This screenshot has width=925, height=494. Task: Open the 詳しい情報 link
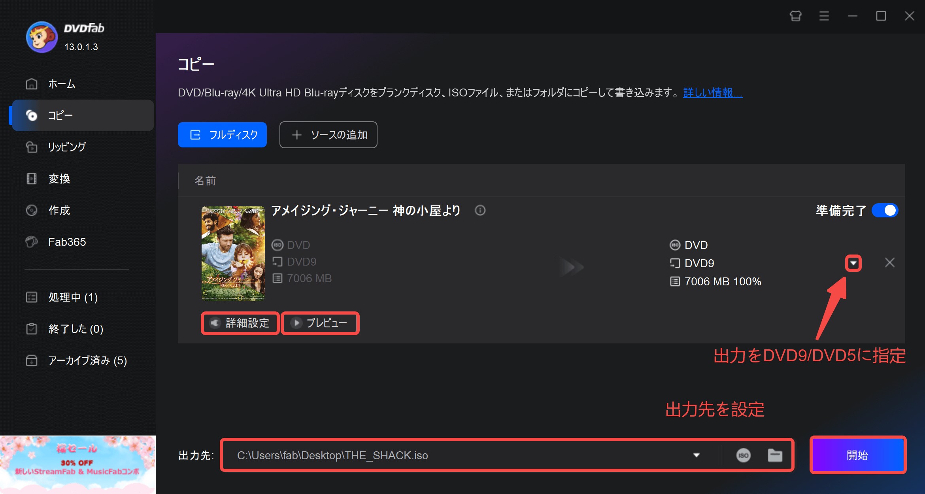click(713, 93)
